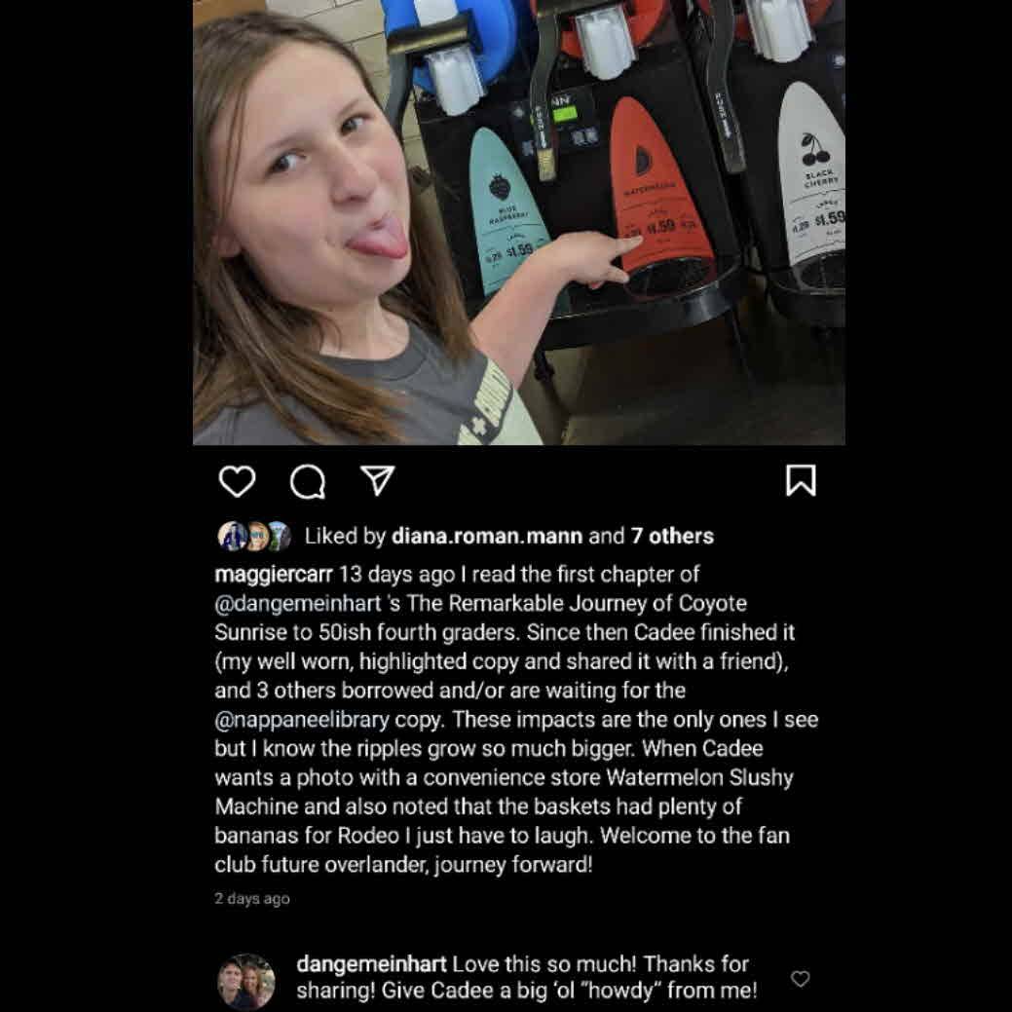Like the post with the heart icon

coord(237,481)
